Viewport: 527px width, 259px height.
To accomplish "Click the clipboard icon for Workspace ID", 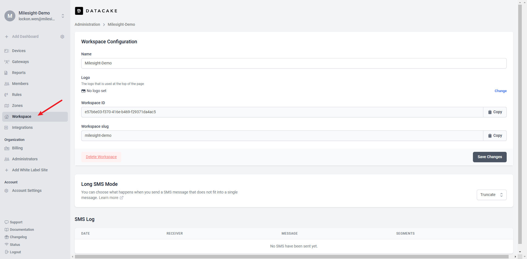I will pyautogui.click(x=490, y=112).
